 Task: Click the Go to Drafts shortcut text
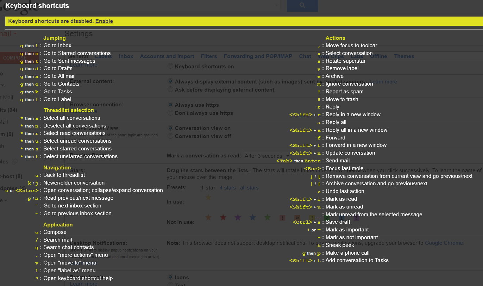pos(58,68)
